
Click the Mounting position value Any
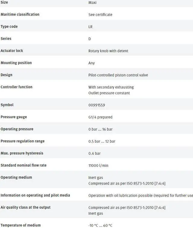coord(91,63)
